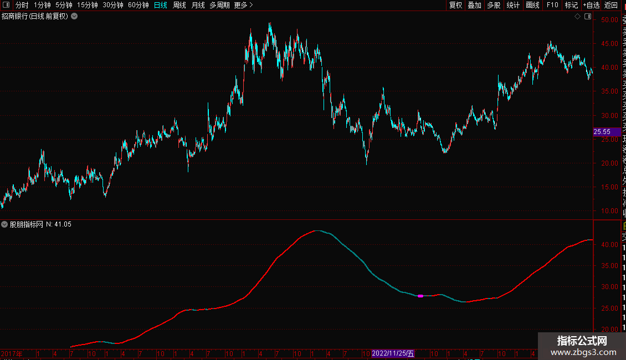Image resolution: width=626 pixels, height=360 pixels.
Task: Click the 标记 mark button
Action: (x=571, y=5)
